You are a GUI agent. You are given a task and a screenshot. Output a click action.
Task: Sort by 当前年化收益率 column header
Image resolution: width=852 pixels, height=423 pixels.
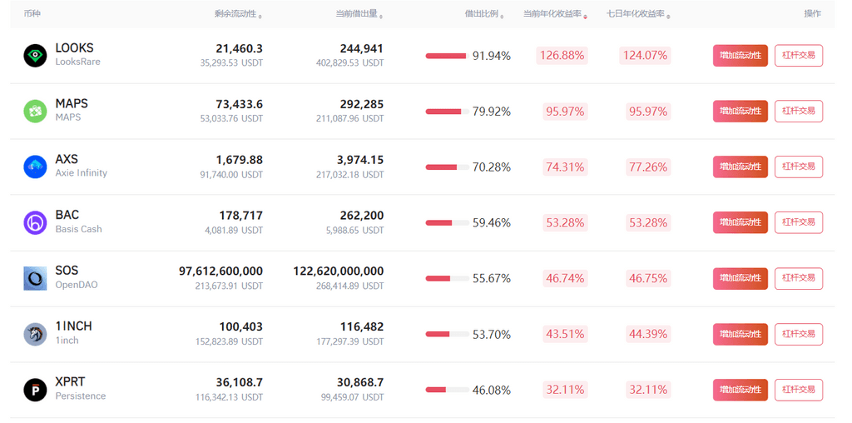point(555,14)
